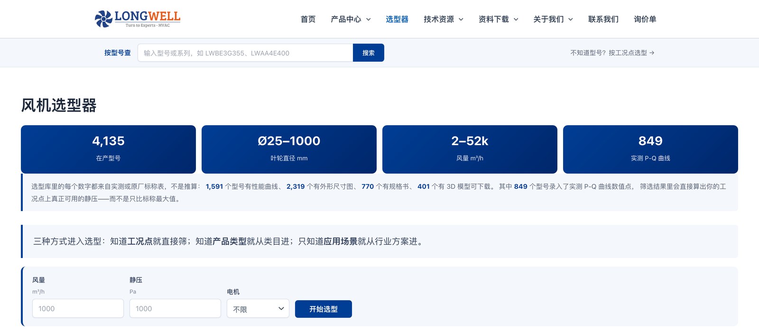The image size is (759, 332).
Task: Click the bold 产品类型 text
Action: click(x=230, y=241)
